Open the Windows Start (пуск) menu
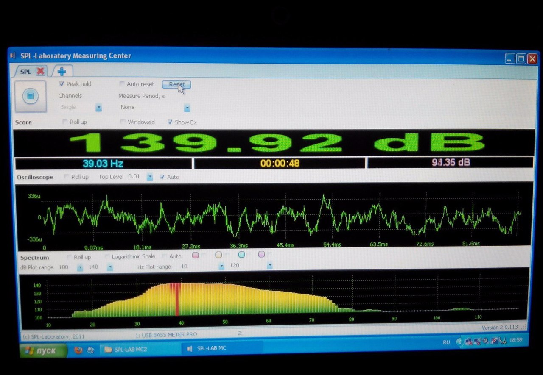Screen dimensions: 543x375 [43, 350]
